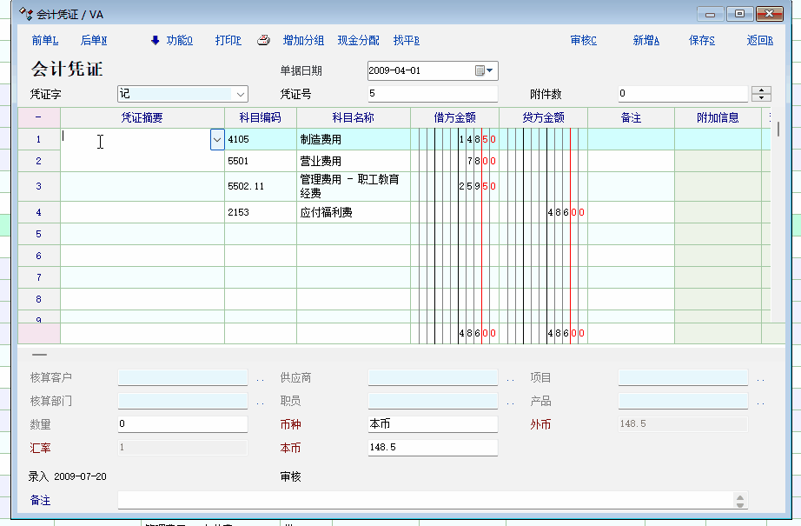The image size is (801, 526).
Task: Open the 凭证摘要 dropdown in row 1
Action: 216,139
